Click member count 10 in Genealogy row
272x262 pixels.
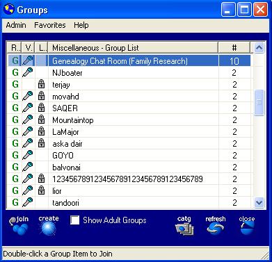coord(234,61)
